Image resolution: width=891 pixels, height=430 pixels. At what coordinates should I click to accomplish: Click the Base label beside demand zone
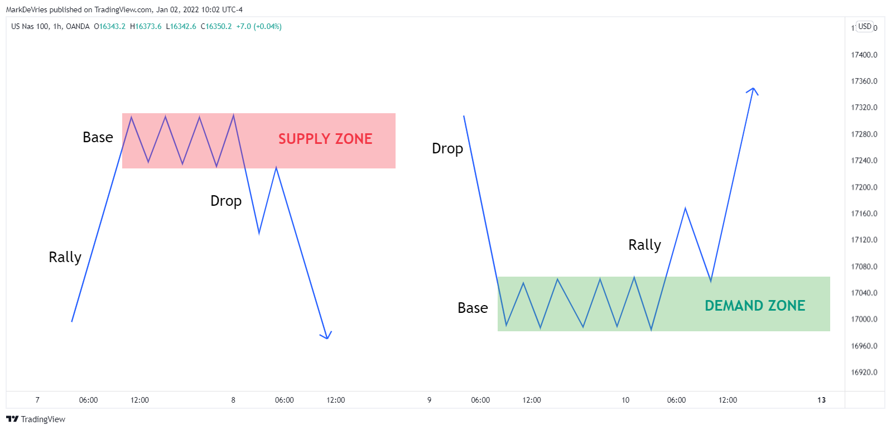click(x=473, y=308)
